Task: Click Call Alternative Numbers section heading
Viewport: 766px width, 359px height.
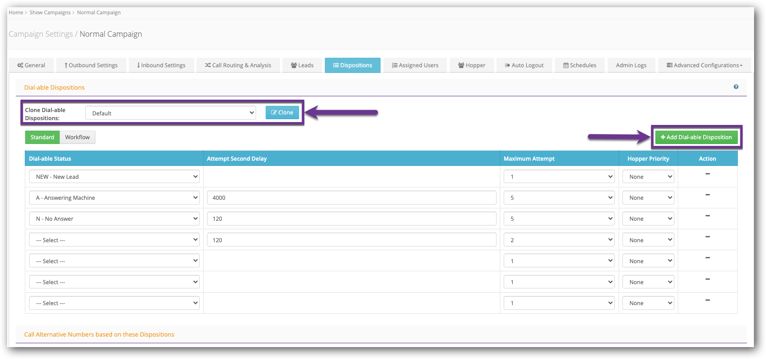Action: coord(99,334)
